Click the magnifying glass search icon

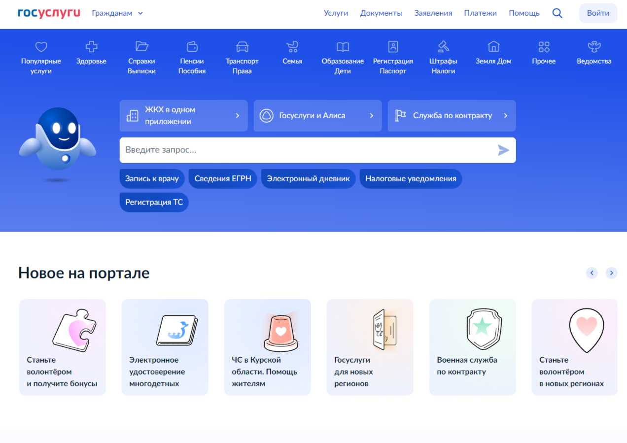pos(557,13)
